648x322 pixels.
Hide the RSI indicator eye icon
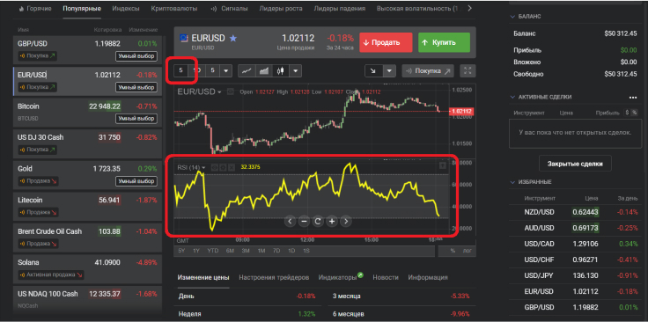click(215, 167)
